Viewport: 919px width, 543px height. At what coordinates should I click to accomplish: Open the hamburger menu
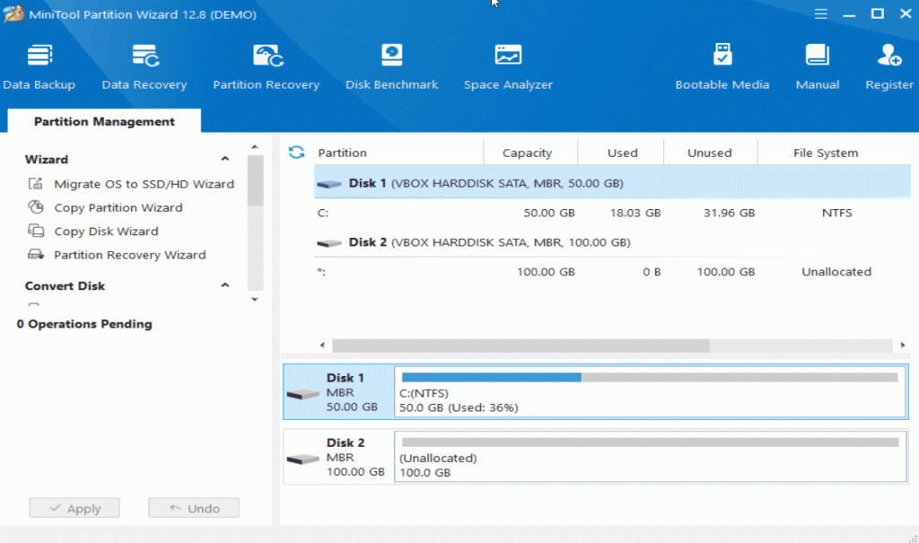823,14
